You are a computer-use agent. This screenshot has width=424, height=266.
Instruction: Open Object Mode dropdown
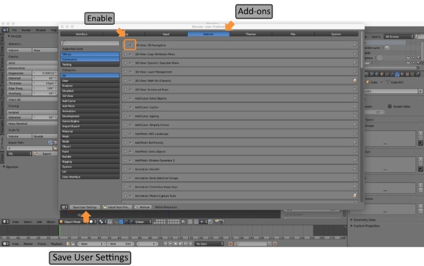click(72, 222)
